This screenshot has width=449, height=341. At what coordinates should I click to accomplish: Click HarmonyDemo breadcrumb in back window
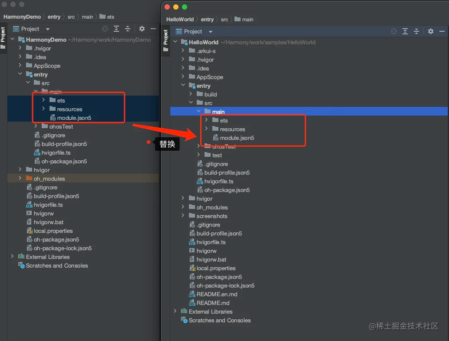(22, 17)
